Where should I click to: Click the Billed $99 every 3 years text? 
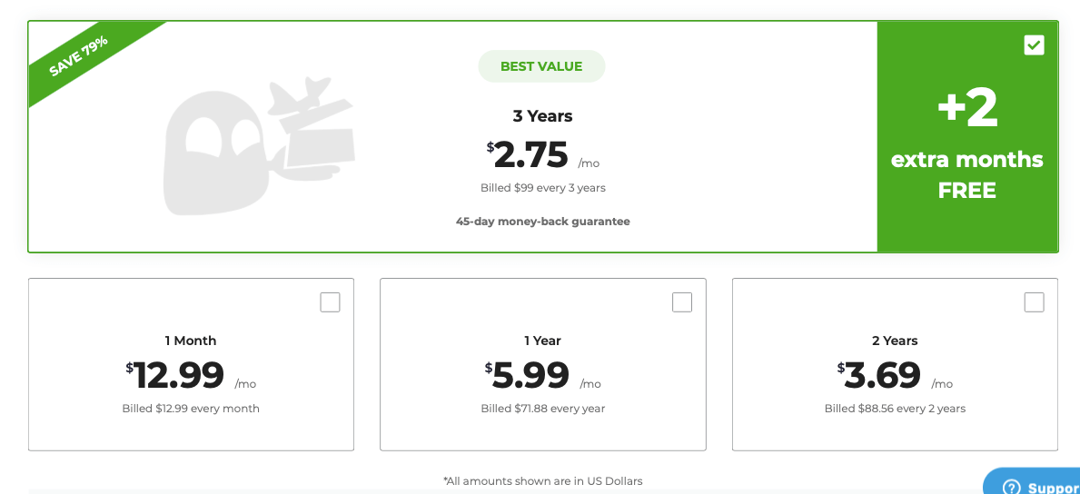[543, 187]
